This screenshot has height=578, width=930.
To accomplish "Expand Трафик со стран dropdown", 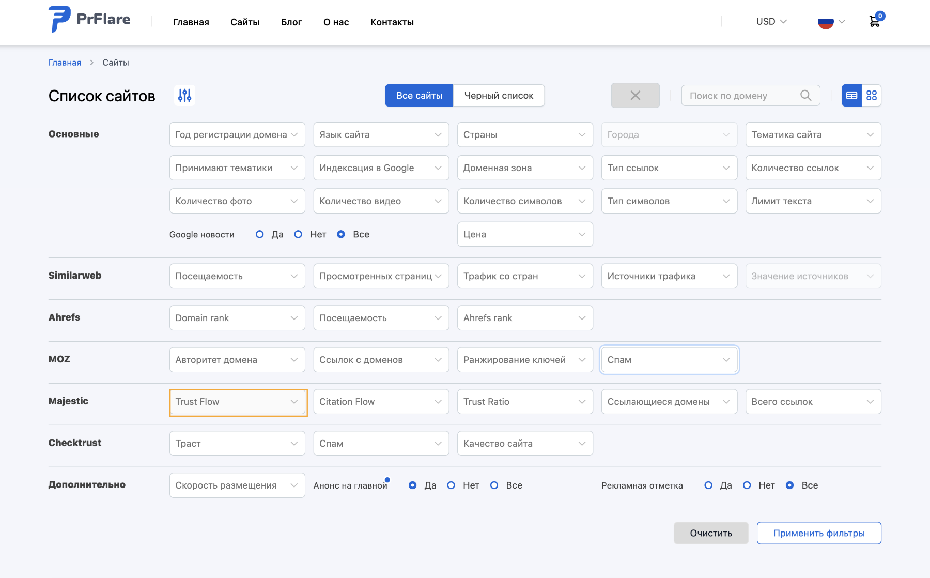I will pos(525,276).
